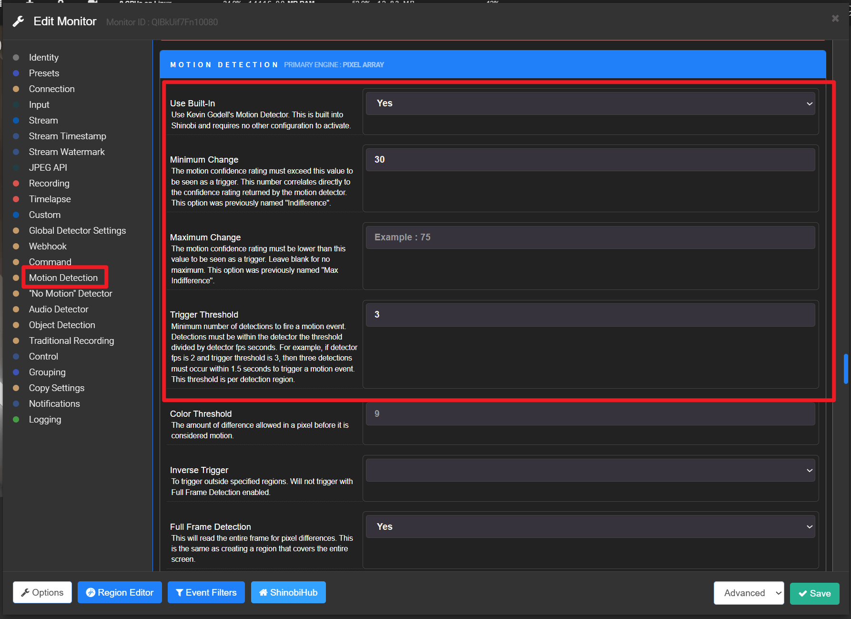Open ShinobiHub

[288, 592]
